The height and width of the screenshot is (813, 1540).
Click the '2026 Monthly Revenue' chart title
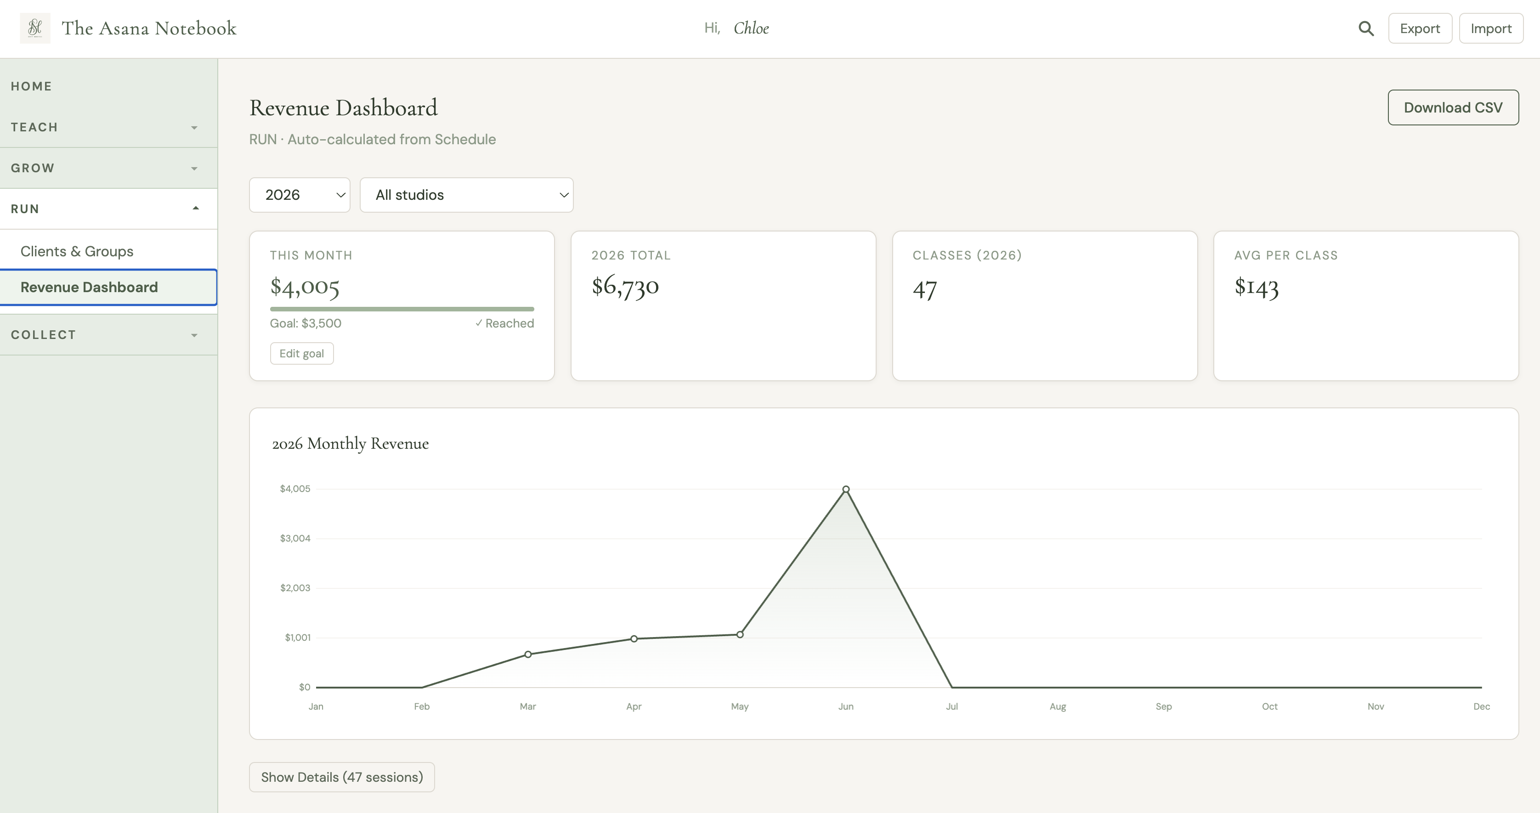[x=351, y=444]
